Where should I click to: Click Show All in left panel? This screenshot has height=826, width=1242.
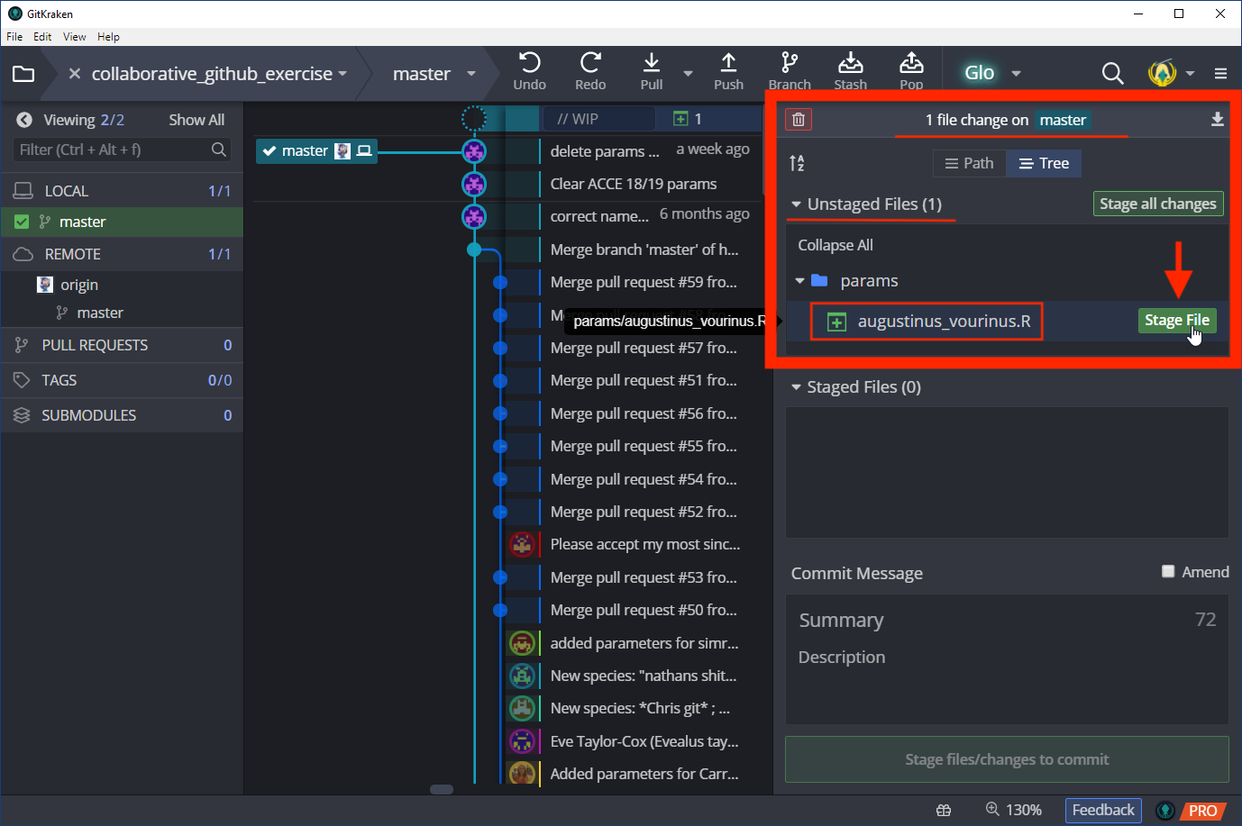(196, 120)
